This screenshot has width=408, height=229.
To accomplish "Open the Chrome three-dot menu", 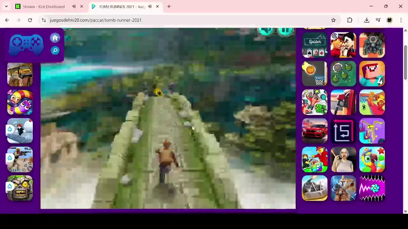I will (x=401, y=20).
